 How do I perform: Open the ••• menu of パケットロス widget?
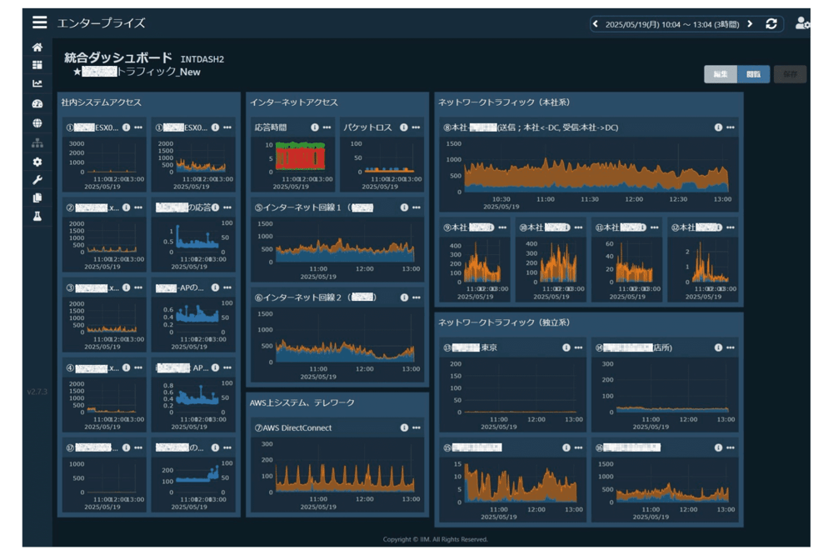click(x=416, y=127)
